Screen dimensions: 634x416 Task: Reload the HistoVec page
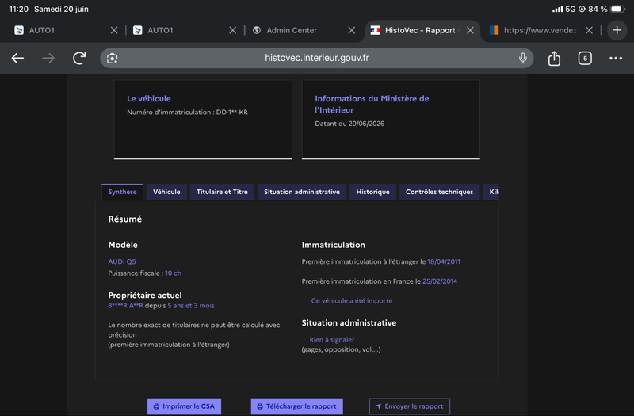[80, 58]
